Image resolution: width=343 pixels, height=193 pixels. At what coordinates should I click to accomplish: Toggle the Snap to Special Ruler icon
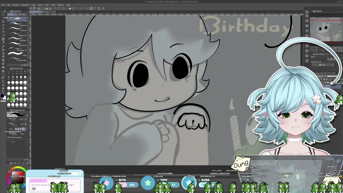click(x=91, y=9)
